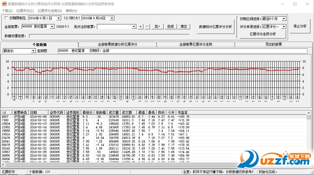The width and height of the screenshot is (314, 175).
Task: Click the stock info field showing 000005 世纪星源
Action: pyautogui.click(x=183, y=51)
